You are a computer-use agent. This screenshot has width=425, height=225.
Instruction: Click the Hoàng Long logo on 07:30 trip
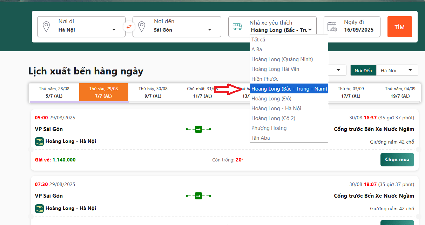point(39,209)
